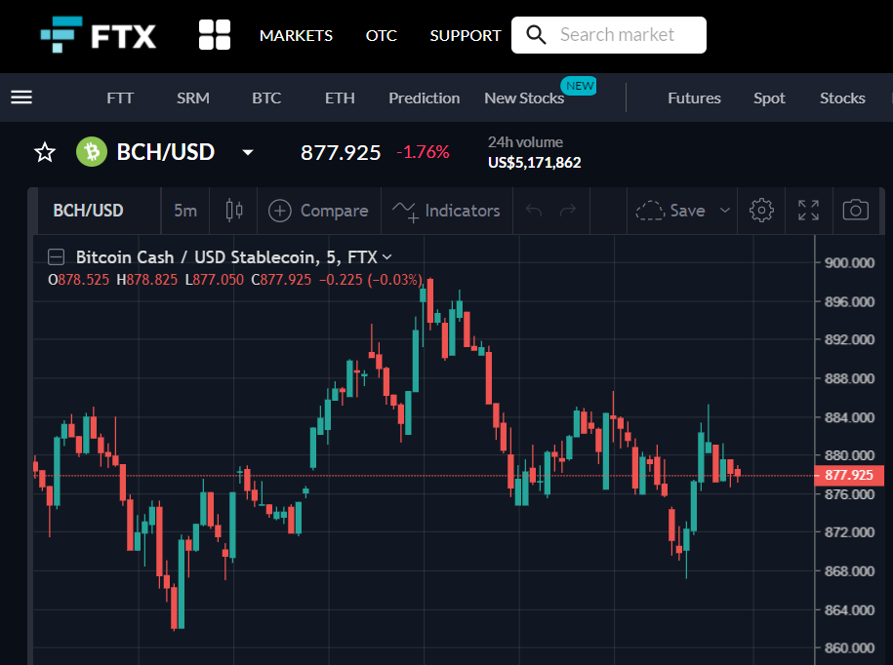The image size is (893, 665).
Task: Change the 5m timeframe interval
Action: point(185,211)
